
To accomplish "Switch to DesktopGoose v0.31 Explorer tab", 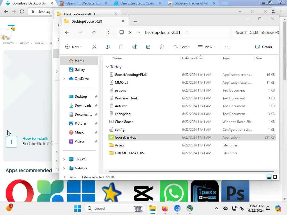I will click(94, 21).
